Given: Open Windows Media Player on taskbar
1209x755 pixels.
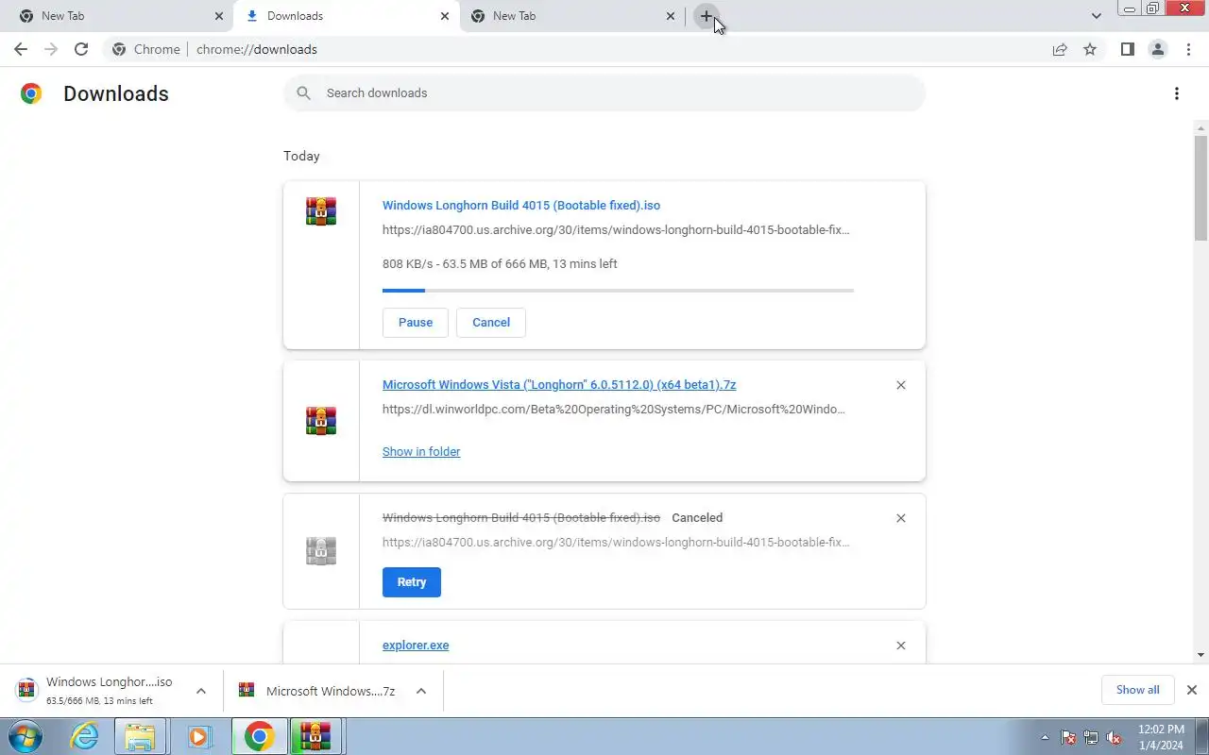Looking at the screenshot, I should point(199,736).
